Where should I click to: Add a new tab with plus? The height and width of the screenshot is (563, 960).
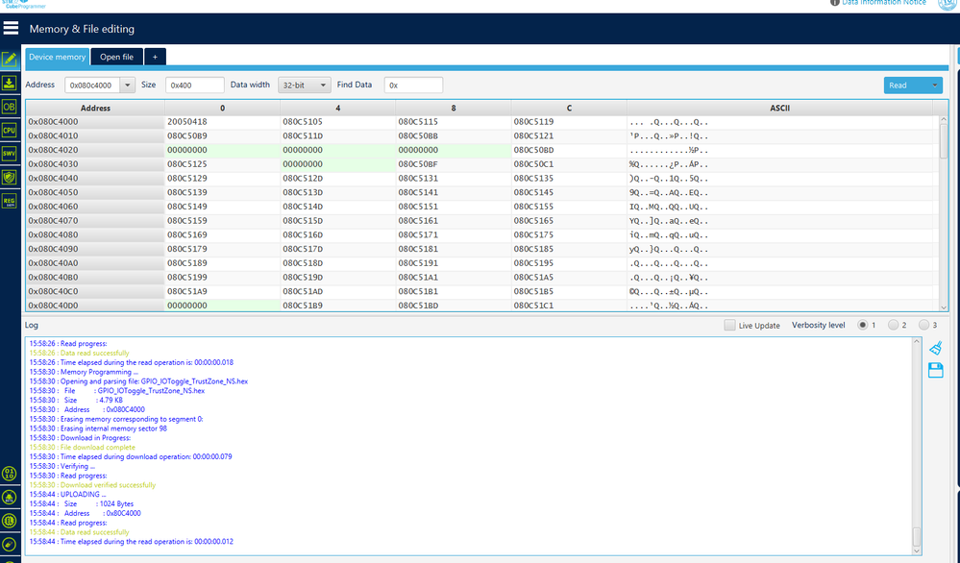click(x=155, y=57)
